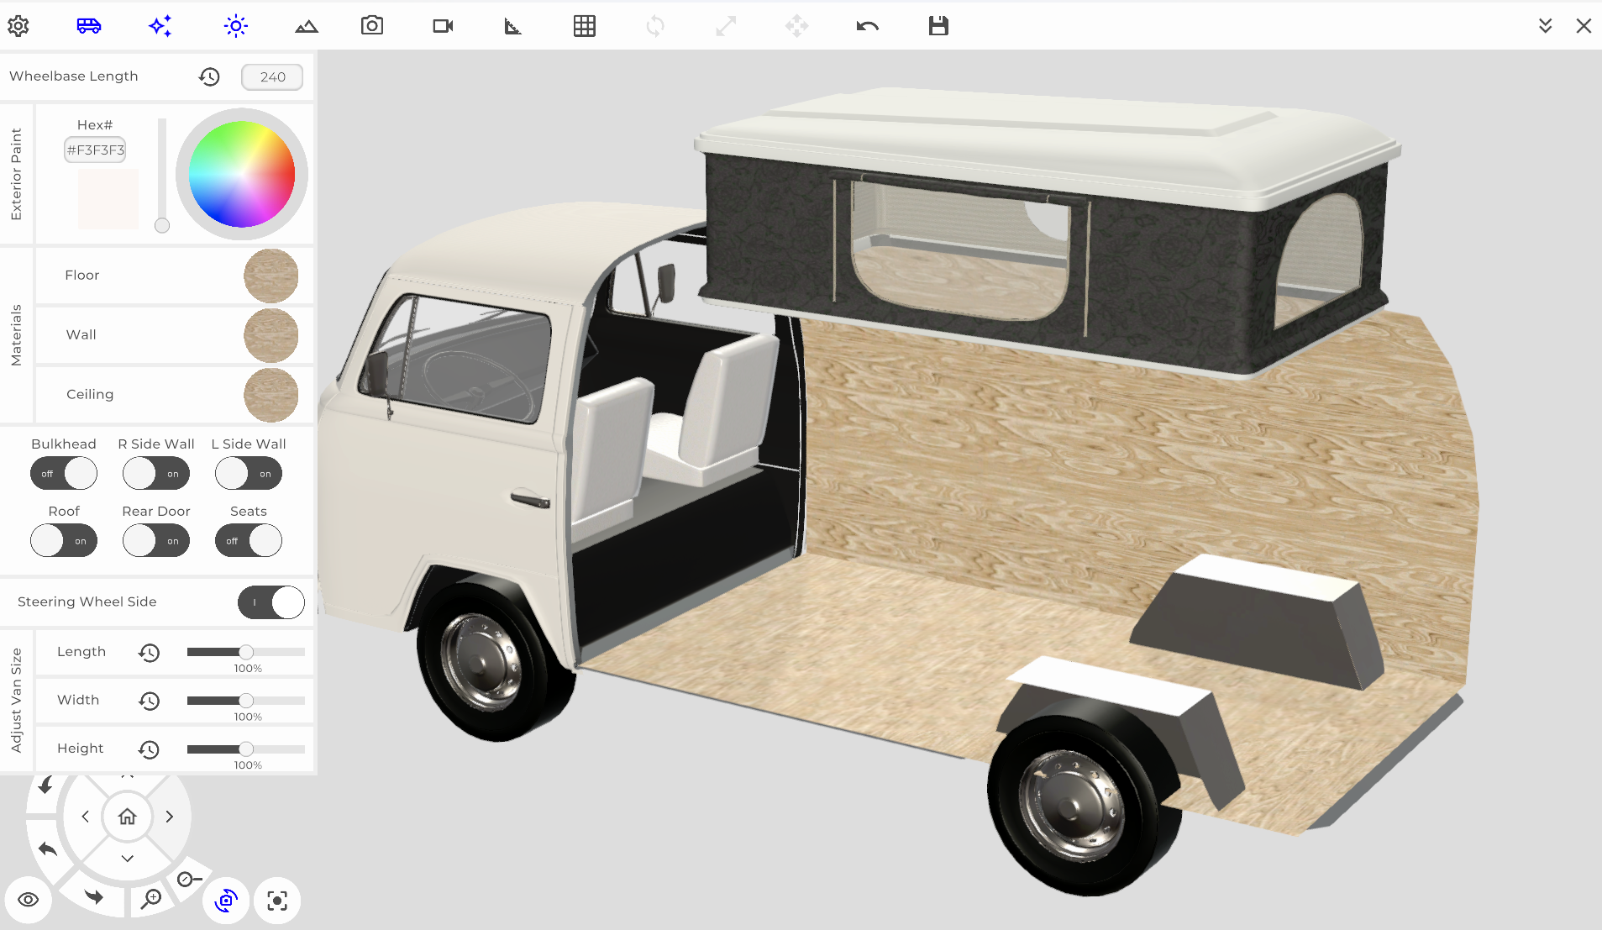Adjust the Height slider
Viewport: 1602px width, 930px height.
pos(245,749)
